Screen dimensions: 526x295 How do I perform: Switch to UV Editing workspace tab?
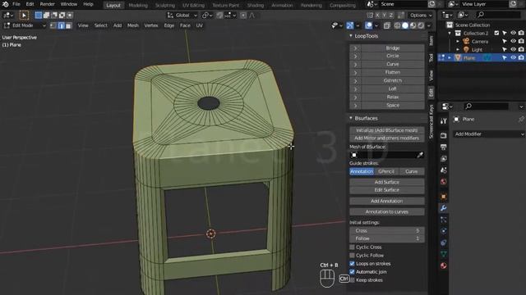[x=193, y=6]
